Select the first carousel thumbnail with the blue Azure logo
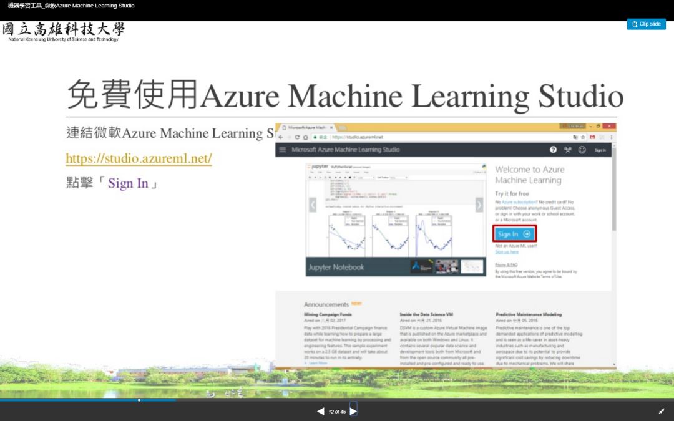674x421 pixels. (x=421, y=267)
